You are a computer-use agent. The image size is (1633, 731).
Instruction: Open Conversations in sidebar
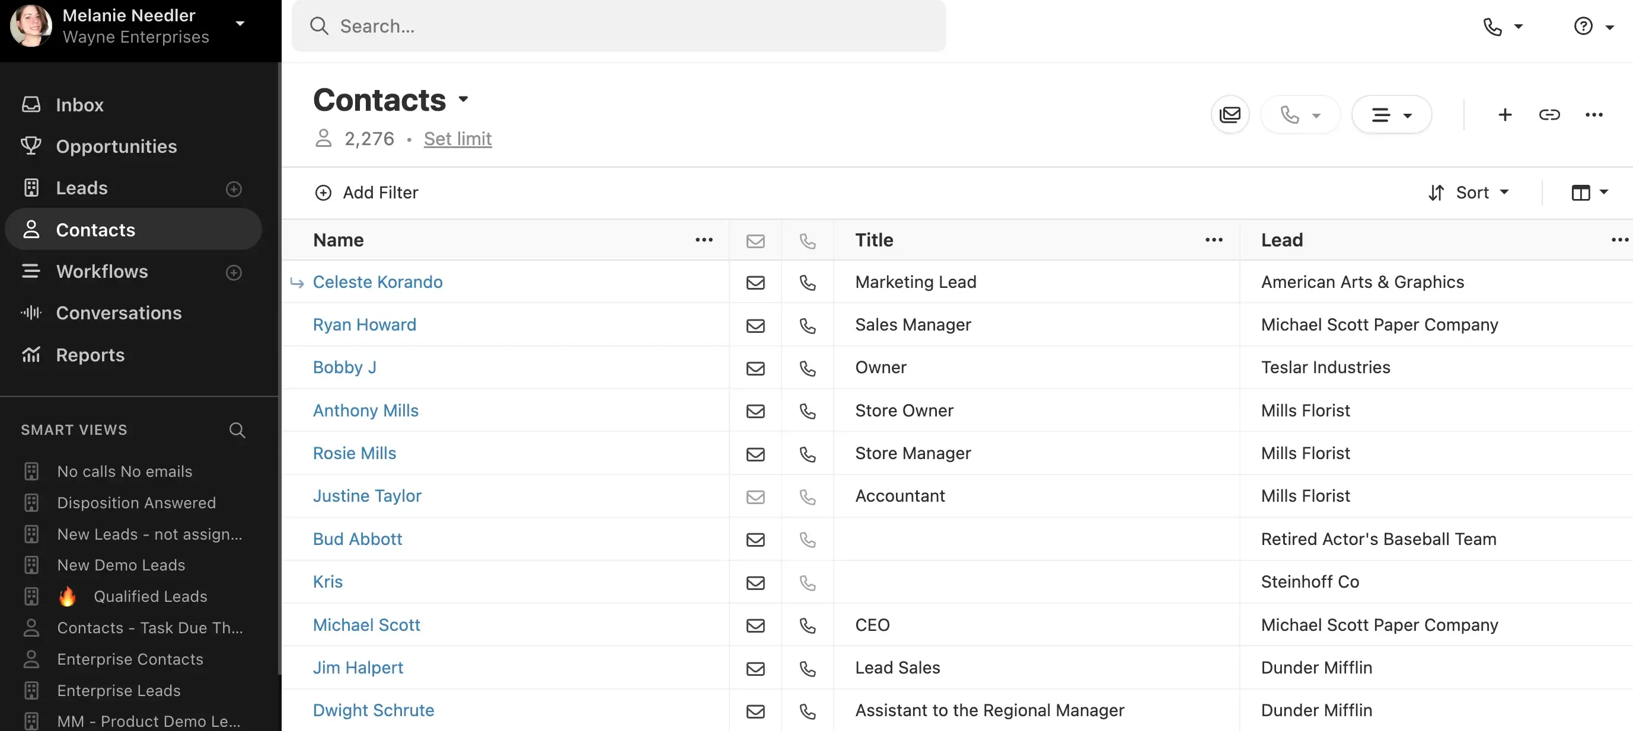click(x=119, y=313)
